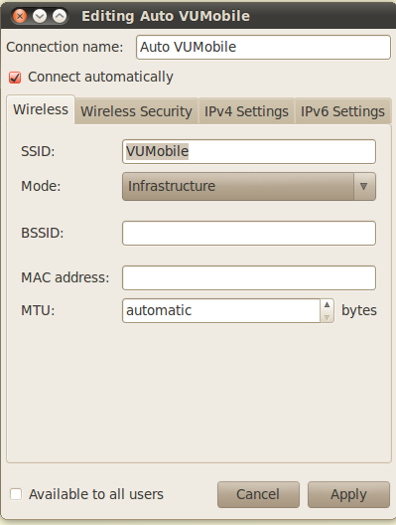Select the 'Connection name:' label text
396x525 pixels.
pos(65,47)
